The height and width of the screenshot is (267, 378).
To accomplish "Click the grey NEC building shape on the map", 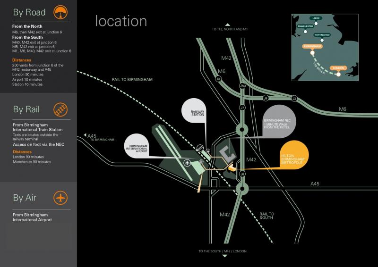I will tap(228, 154).
